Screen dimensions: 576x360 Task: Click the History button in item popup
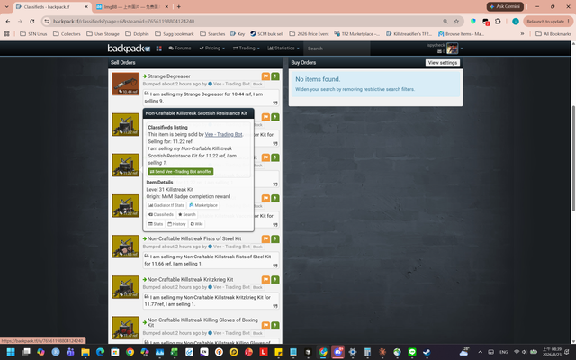tap(176, 224)
